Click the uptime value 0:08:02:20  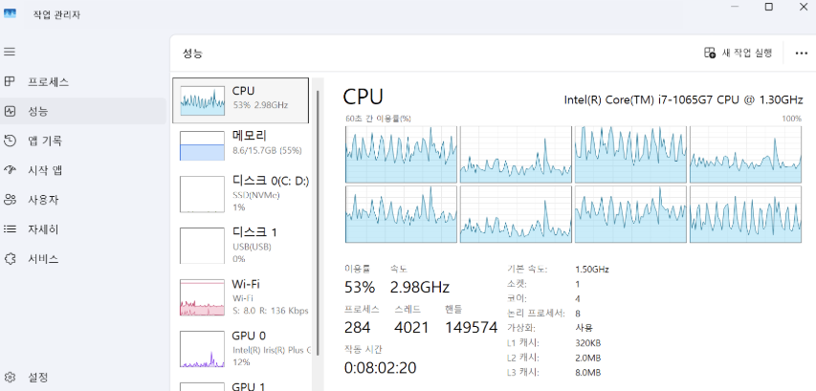point(381,368)
